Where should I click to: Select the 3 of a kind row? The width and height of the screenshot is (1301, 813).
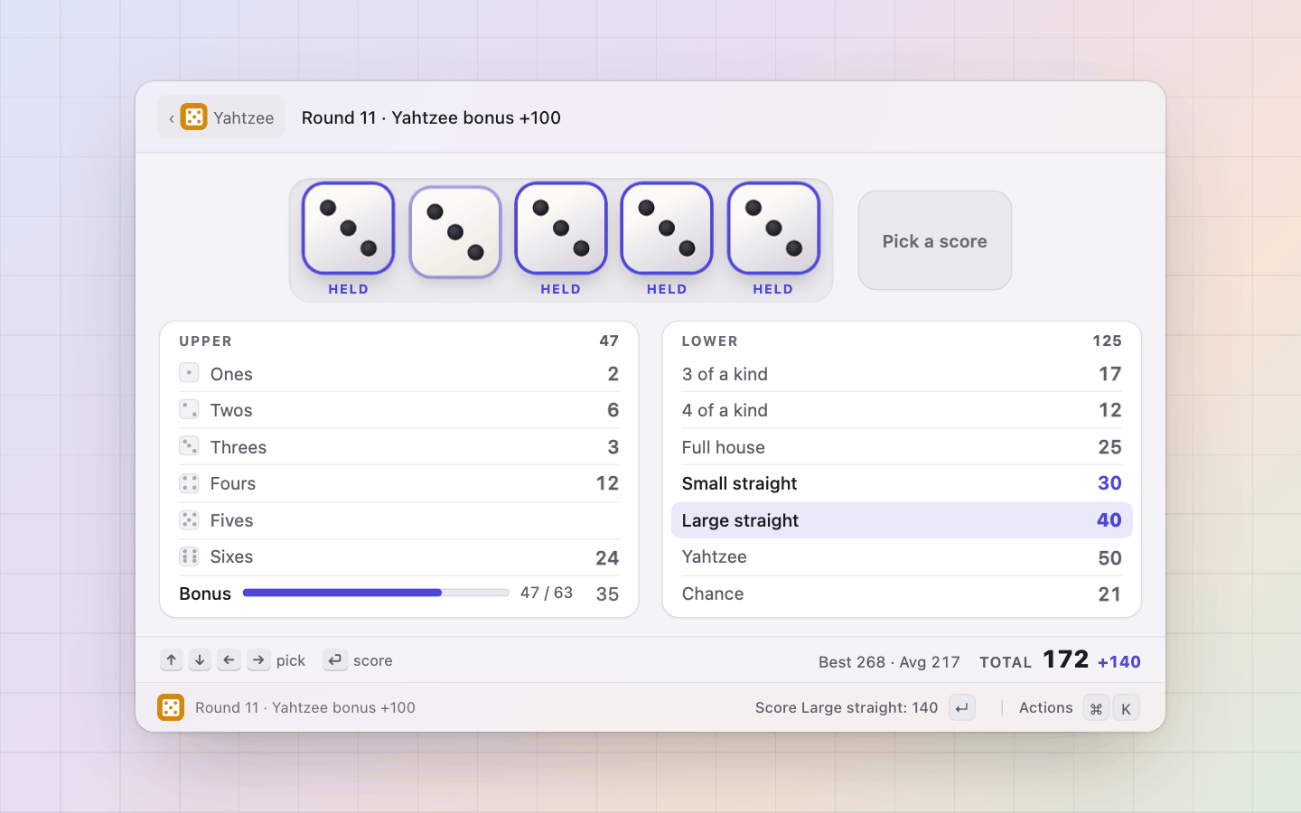[x=902, y=374]
